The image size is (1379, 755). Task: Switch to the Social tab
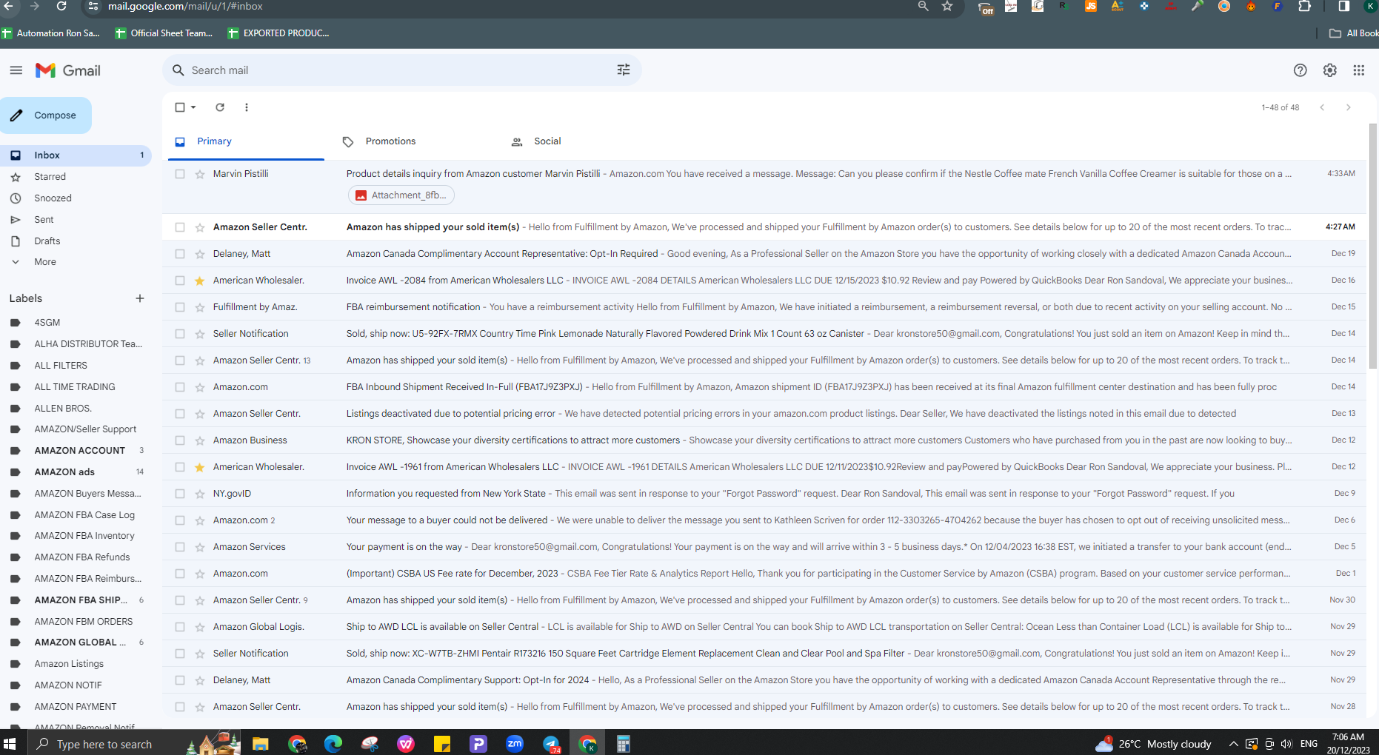547,141
